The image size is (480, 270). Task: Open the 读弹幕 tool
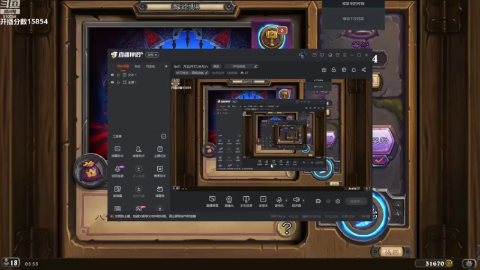(x=118, y=191)
